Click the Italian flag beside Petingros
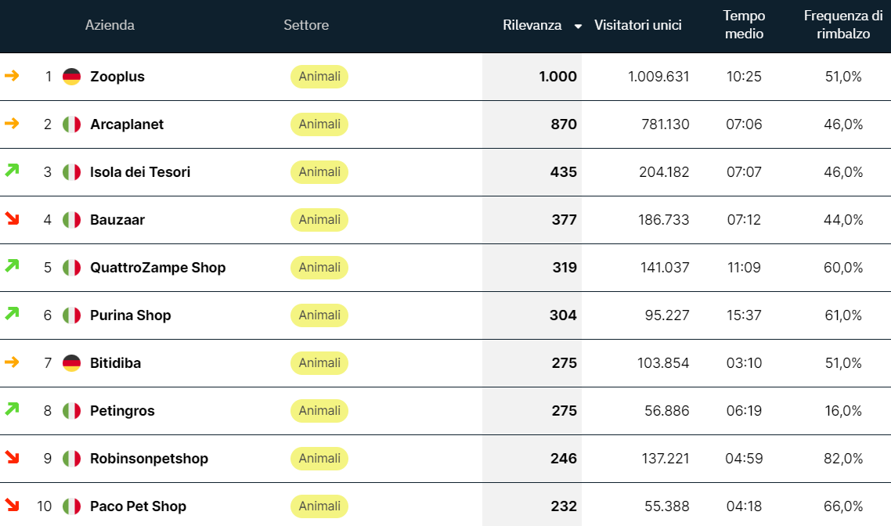Viewport: 891px width, 526px height. [x=71, y=411]
